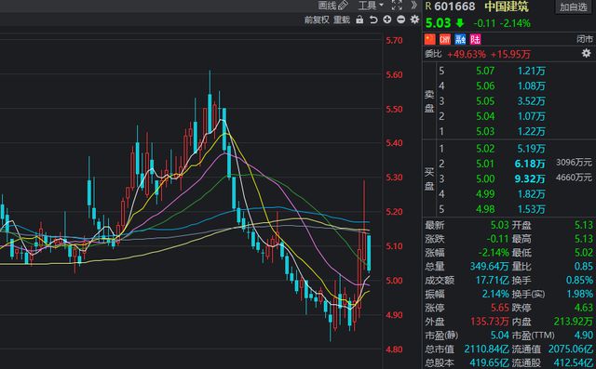The width and height of the screenshot is (596, 369).
Task: Select sell level 5 price 5.07
Action: tap(485, 71)
